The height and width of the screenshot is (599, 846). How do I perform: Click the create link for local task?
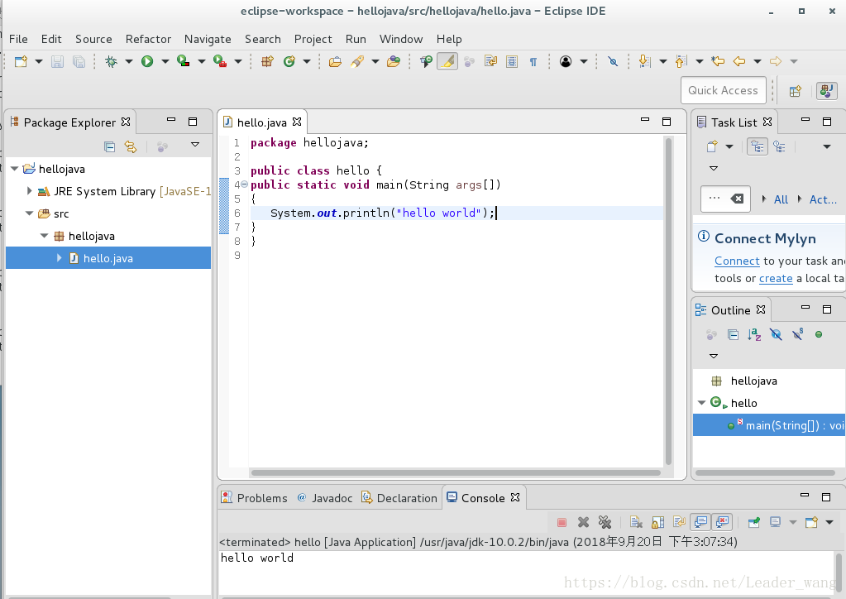(x=776, y=279)
